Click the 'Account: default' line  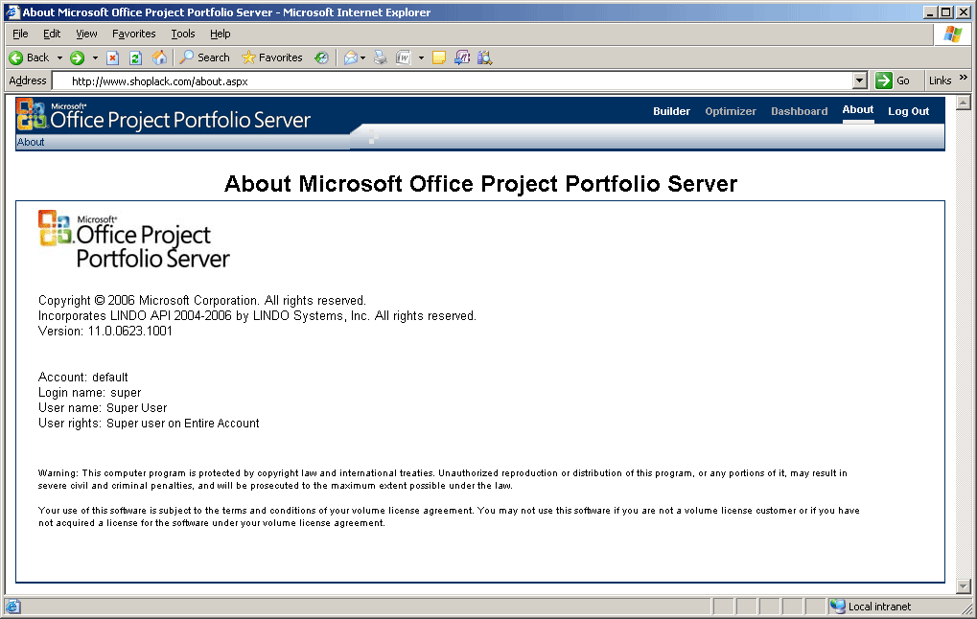coord(82,378)
